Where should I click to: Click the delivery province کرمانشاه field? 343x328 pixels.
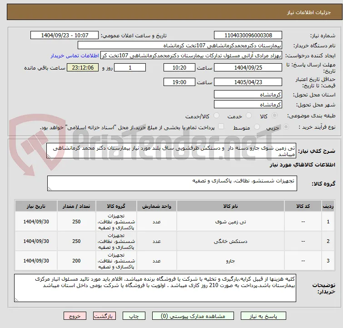248,95
